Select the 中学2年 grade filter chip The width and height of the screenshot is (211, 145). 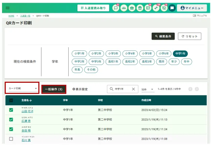[79, 62]
